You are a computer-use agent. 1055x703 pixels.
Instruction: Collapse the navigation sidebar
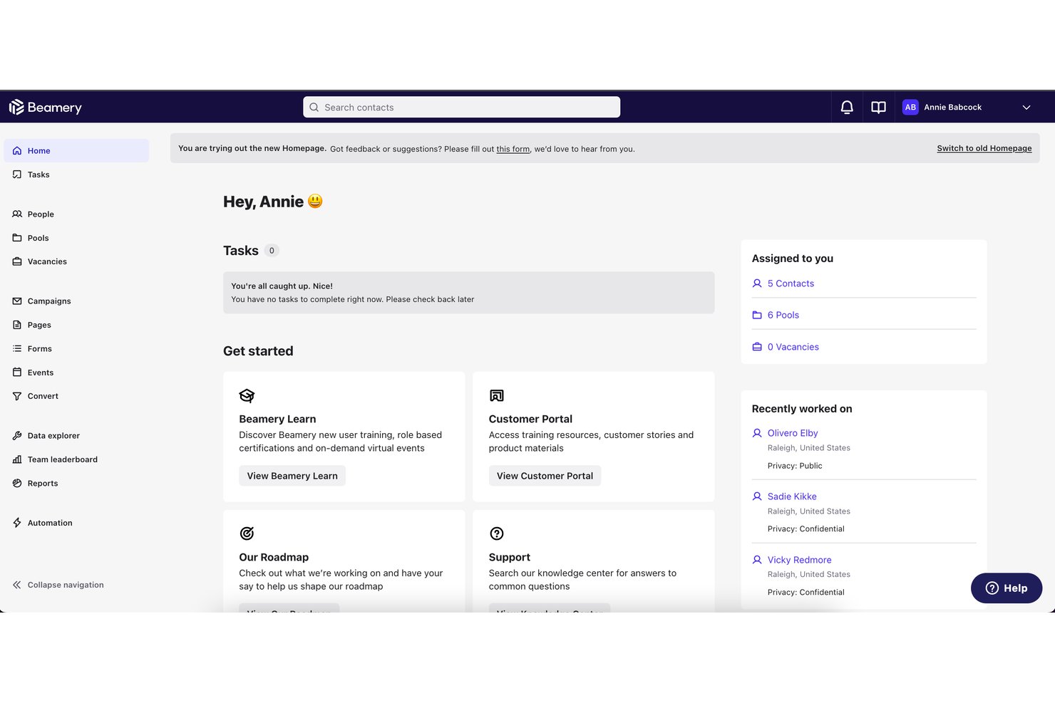tap(58, 585)
